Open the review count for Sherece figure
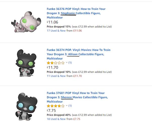152x128 pixels. tap(70, 106)
